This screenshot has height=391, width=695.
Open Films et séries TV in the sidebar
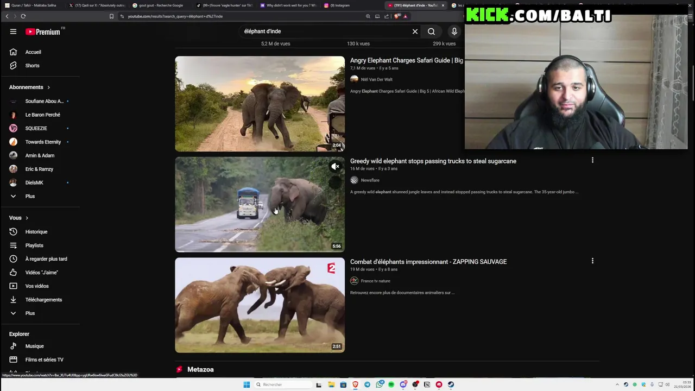tap(44, 360)
